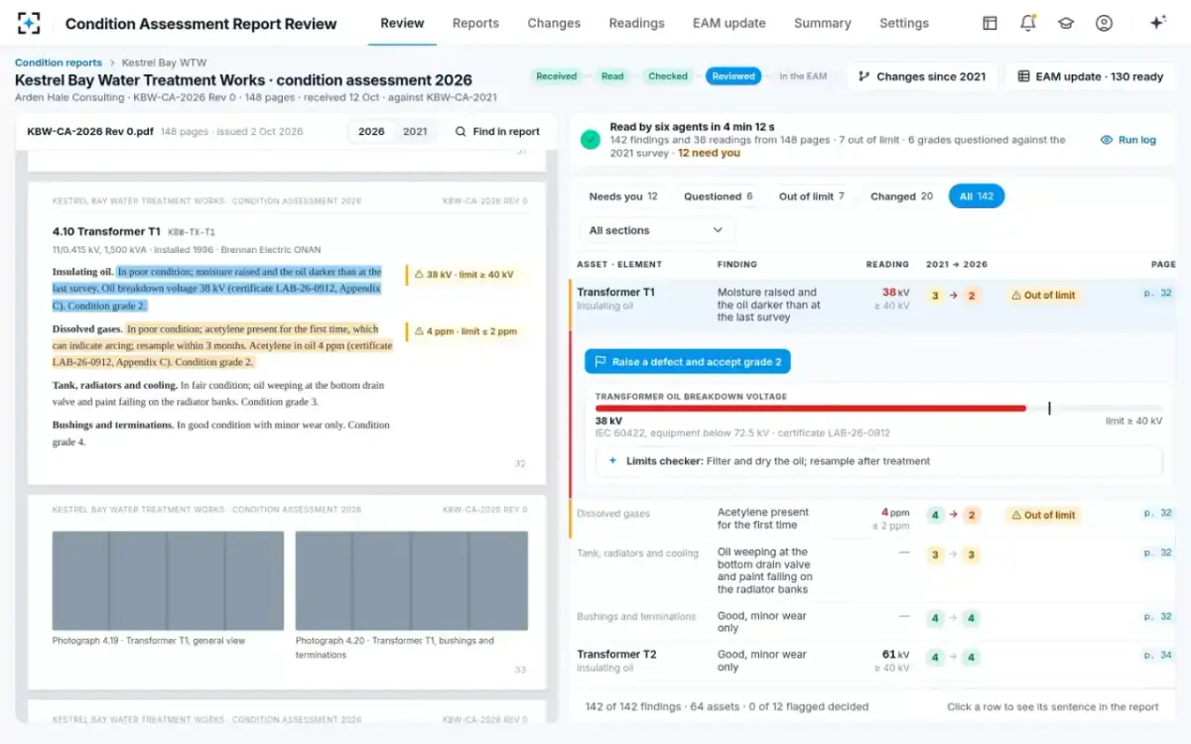Click the branch icon in Changes since 2021
Image resolution: width=1191 pixels, height=744 pixels.
coord(863,76)
